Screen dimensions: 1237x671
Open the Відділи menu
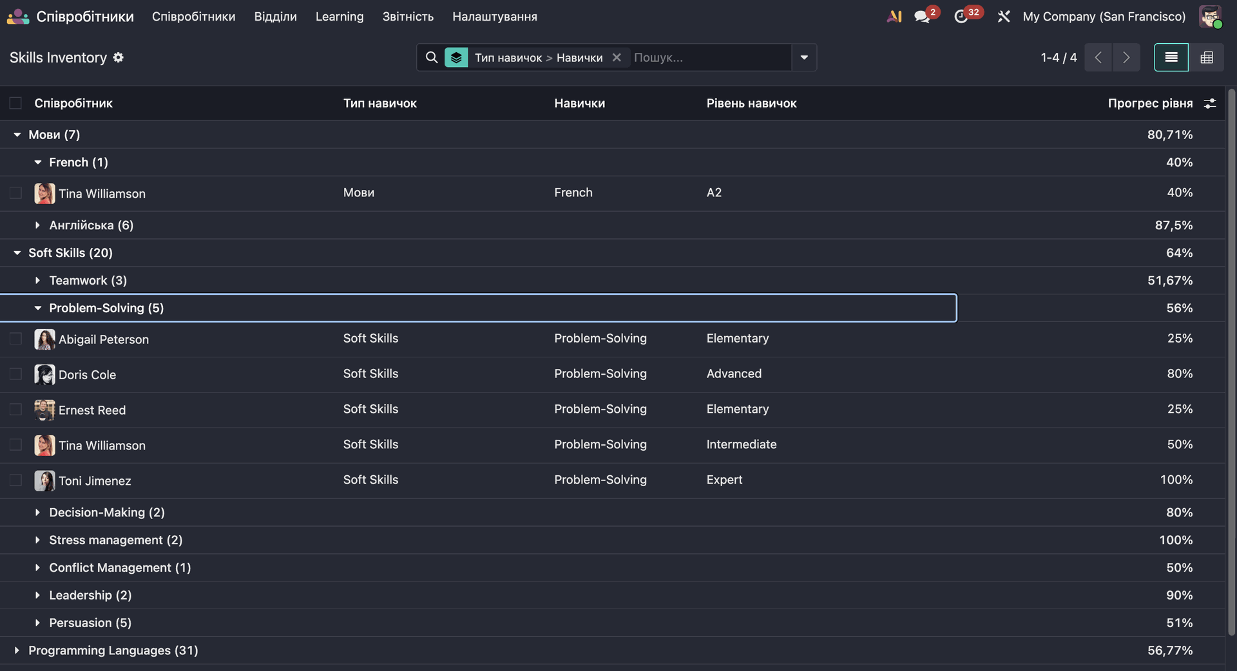tap(275, 17)
